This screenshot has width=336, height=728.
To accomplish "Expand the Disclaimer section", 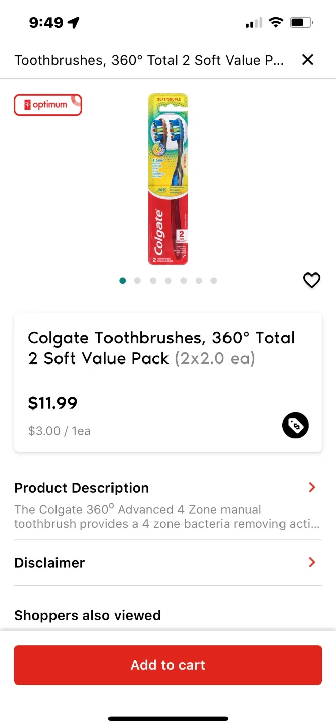I will click(49, 562).
